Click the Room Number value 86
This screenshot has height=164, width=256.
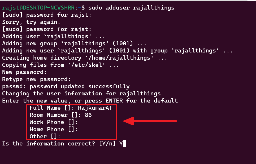[88, 115]
